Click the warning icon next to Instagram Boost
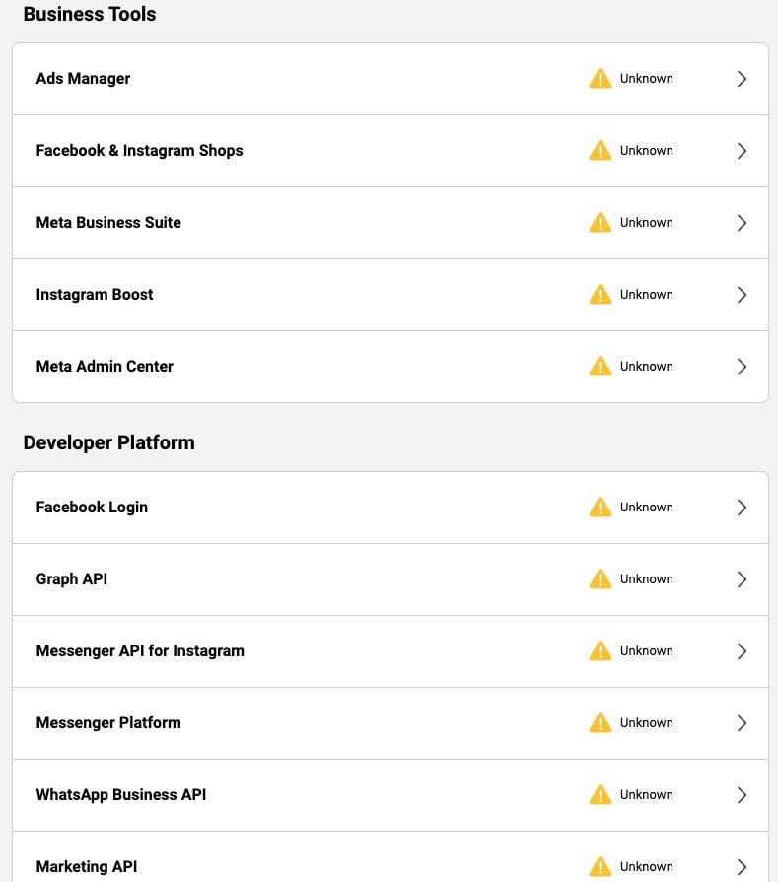Image resolution: width=778 pixels, height=882 pixels. [601, 294]
